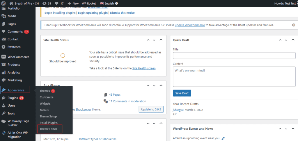This screenshot has width=298, height=141.
Task: Select Widgets from Appearance submenu
Action: (x=45, y=103)
